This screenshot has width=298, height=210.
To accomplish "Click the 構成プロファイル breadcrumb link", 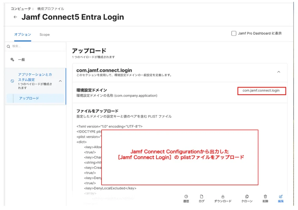I will click(51, 9).
